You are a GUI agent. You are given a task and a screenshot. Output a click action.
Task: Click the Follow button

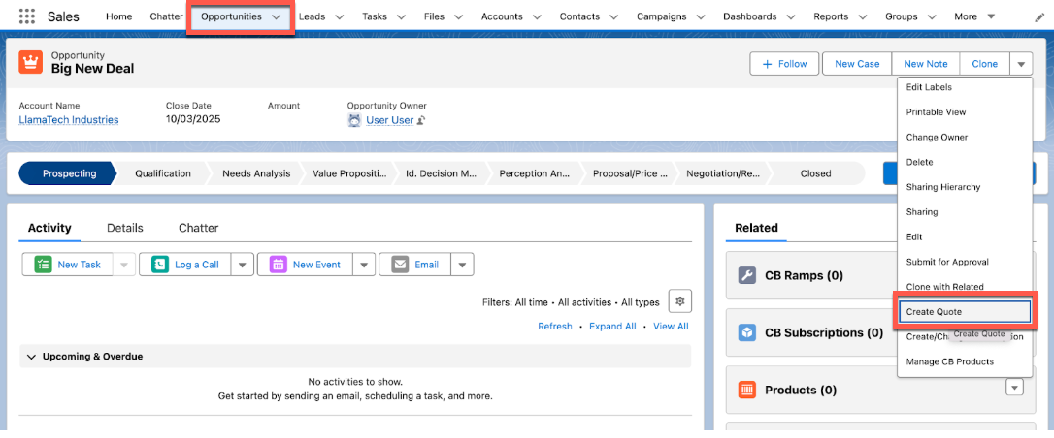[x=784, y=64]
